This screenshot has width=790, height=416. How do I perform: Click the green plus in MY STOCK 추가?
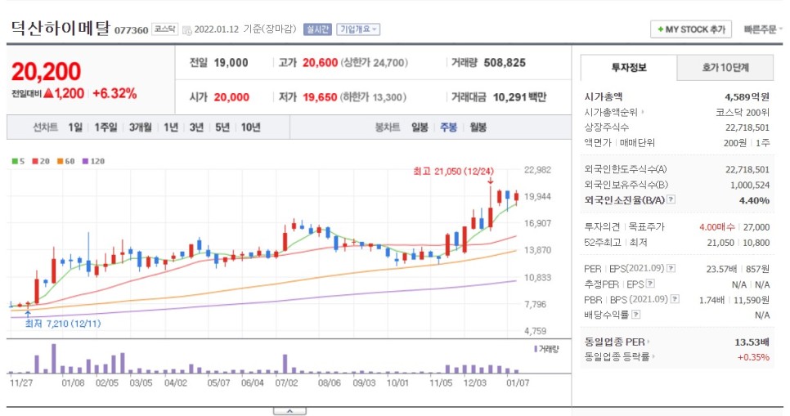click(x=660, y=29)
